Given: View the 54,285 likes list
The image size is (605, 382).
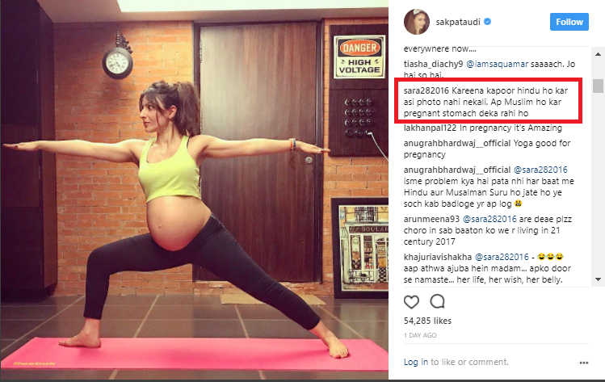Looking at the screenshot, I should (x=427, y=321).
